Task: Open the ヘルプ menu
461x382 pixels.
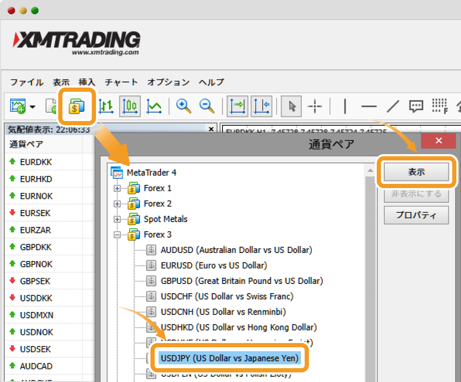Action: pyautogui.click(x=211, y=82)
